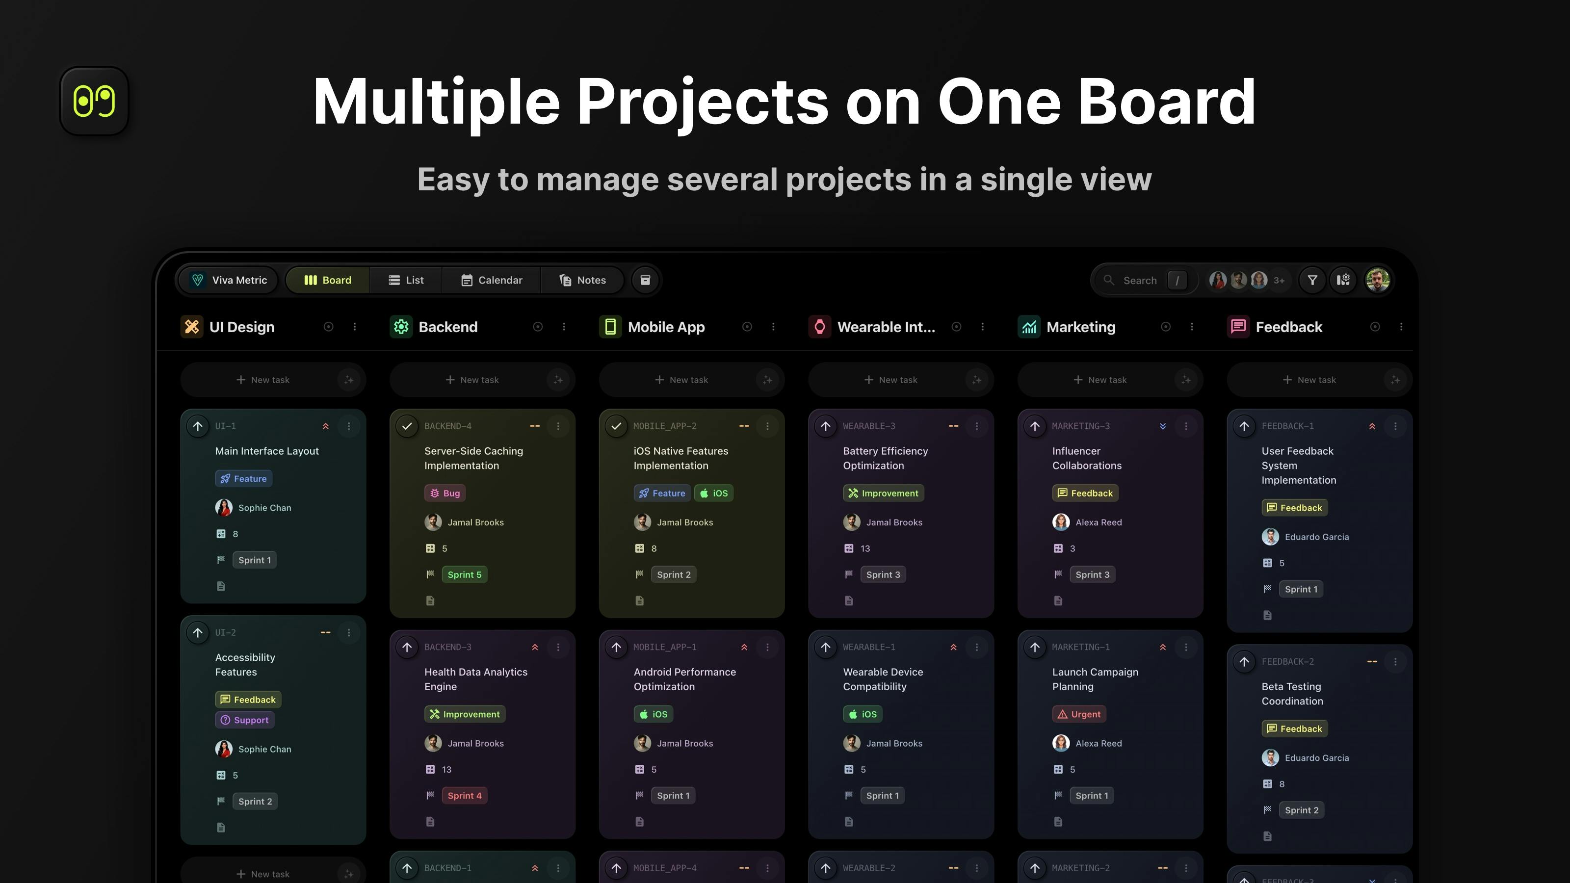The width and height of the screenshot is (1570, 883).
Task: Open the UI Design column options menu
Action: (355, 327)
